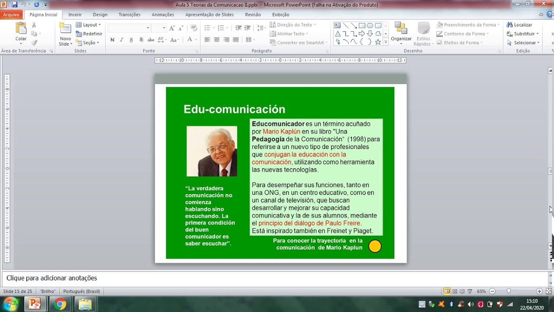Viewport: 554px width, 312px height.
Task: Click the cut scissors icon
Action: (x=34, y=25)
